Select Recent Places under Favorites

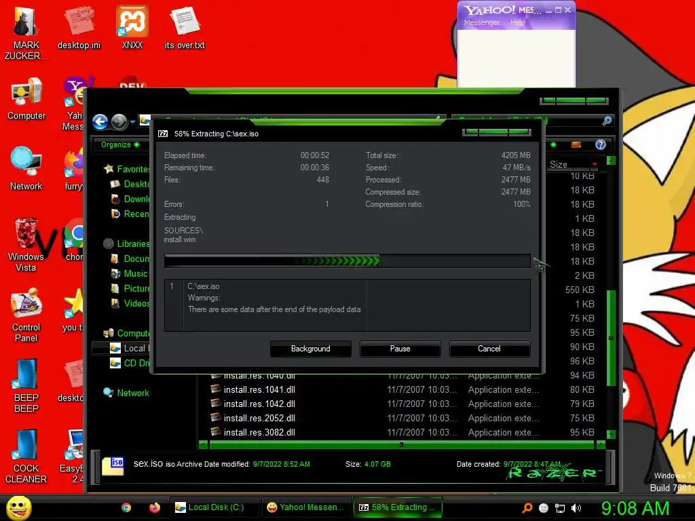click(x=130, y=214)
